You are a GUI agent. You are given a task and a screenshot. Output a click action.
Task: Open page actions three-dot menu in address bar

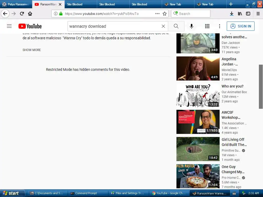[157, 14]
